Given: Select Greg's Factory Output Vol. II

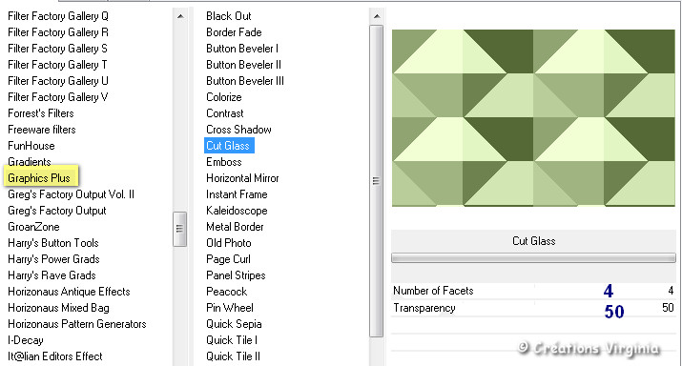Looking at the screenshot, I should coord(71,194).
